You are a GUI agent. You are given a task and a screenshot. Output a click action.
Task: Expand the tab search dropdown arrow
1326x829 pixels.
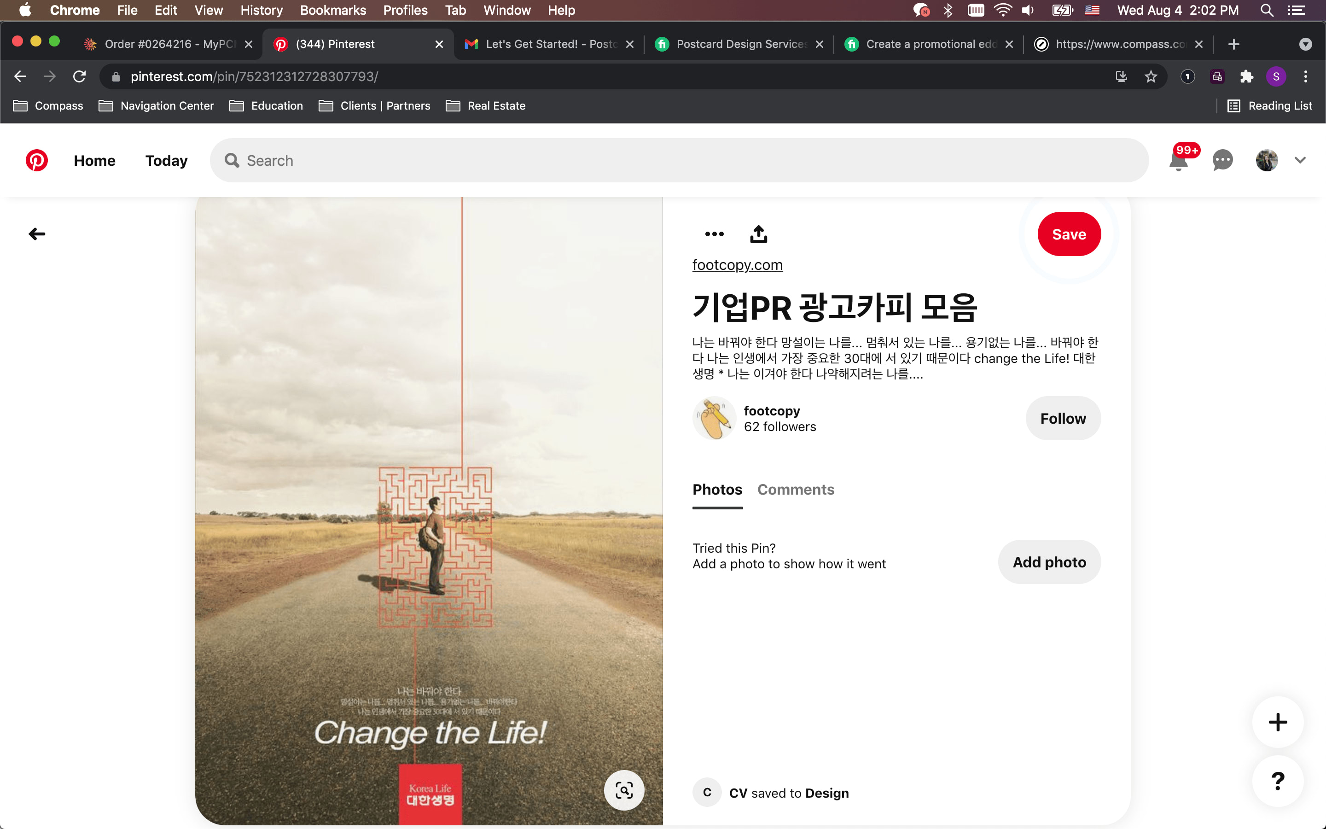(x=1306, y=44)
